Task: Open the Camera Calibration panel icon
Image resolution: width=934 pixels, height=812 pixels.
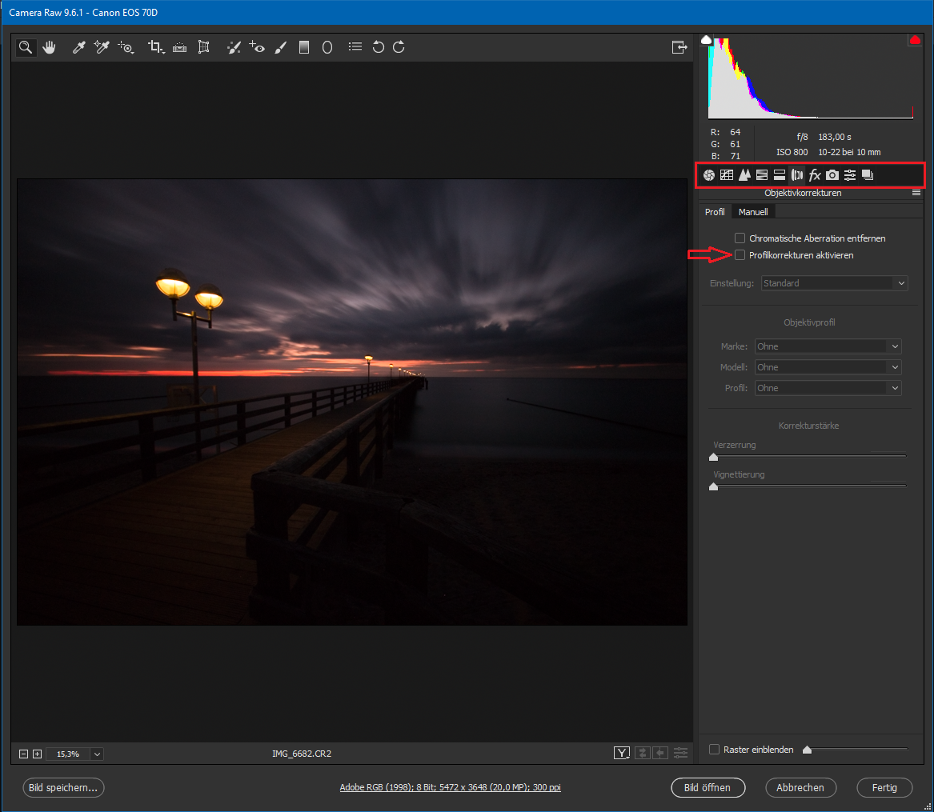Action: pyautogui.click(x=832, y=175)
